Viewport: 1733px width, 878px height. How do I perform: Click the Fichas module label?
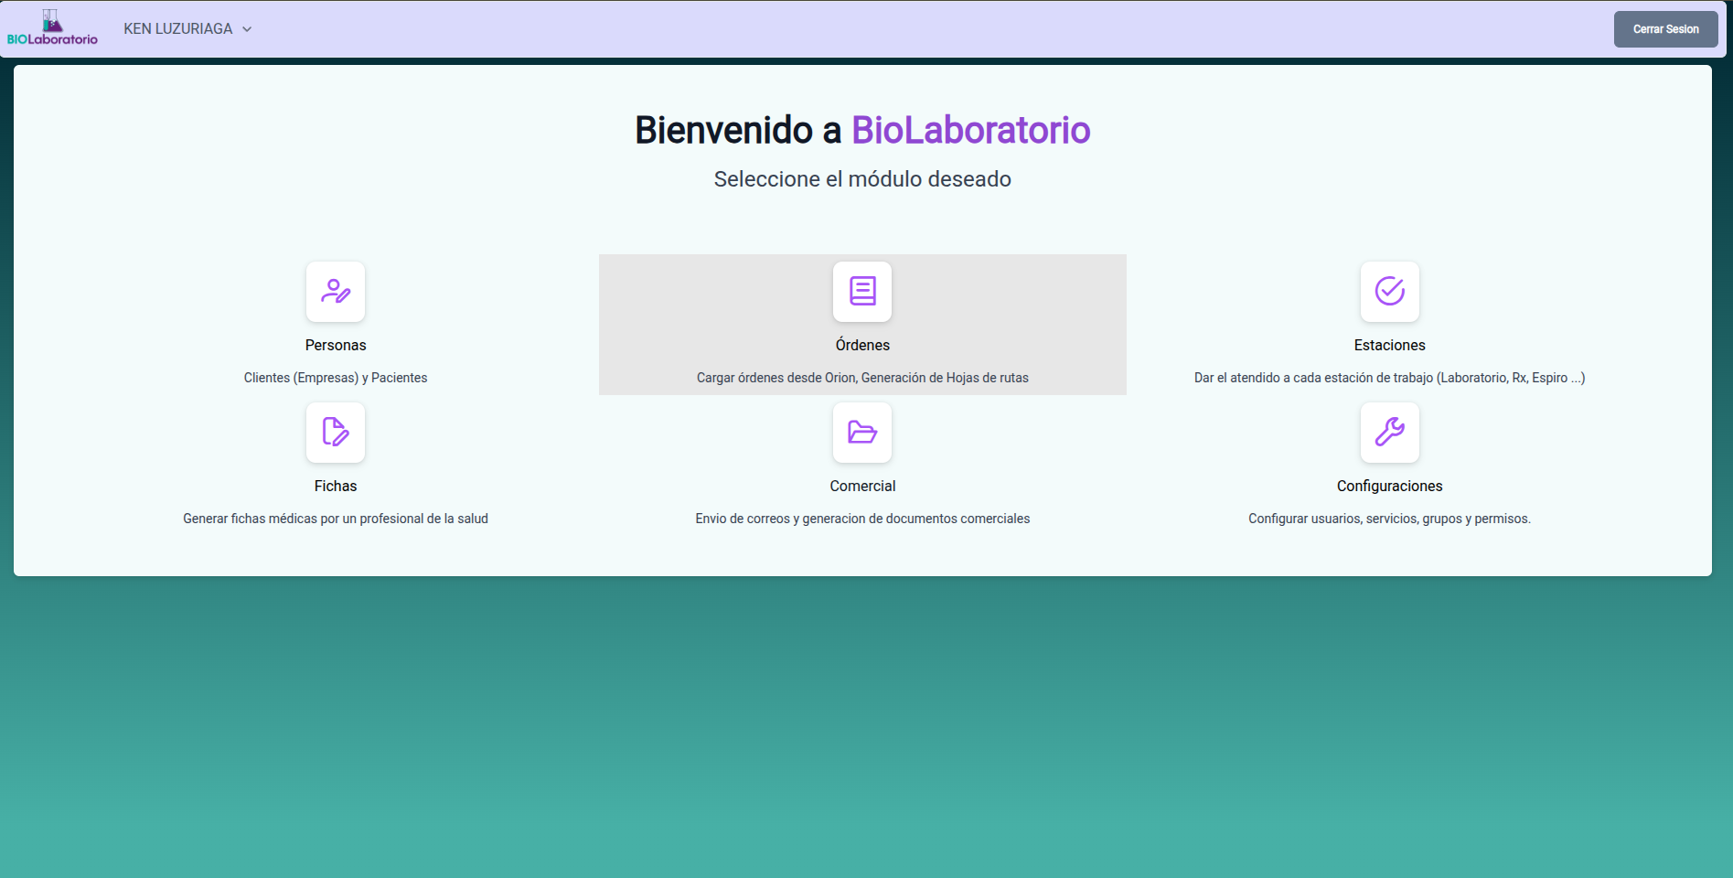(x=335, y=486)
